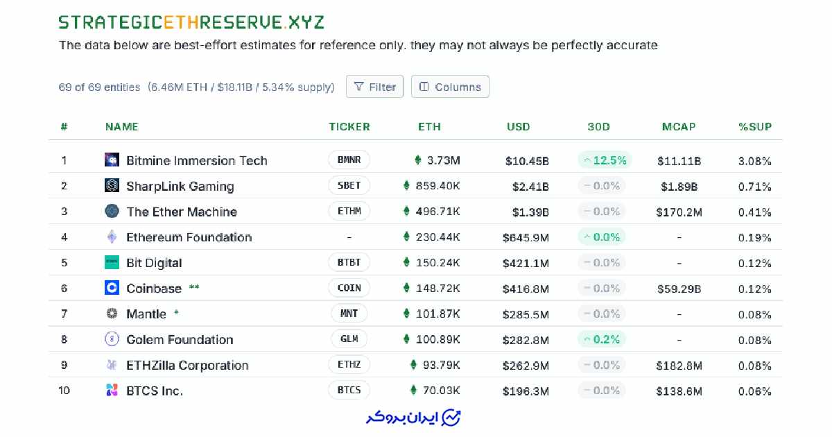This screenshot has width=832, height=437.
Task: Click the green 12.5% change badge
Action: pos(604,160)
